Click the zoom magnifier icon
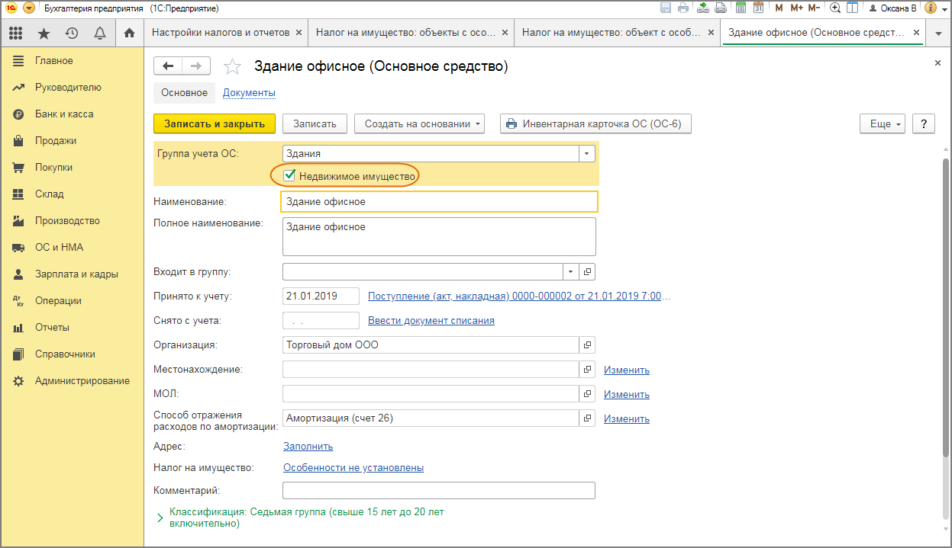Viewport: 952px width, 548px height. coord(835,8)
